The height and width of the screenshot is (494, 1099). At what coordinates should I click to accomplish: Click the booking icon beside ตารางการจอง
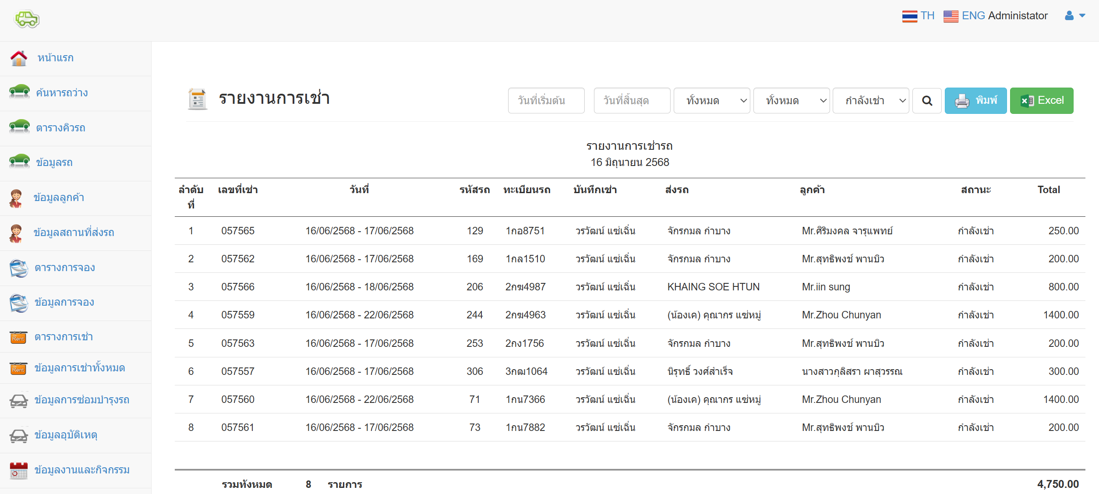click(x=19, y=268)
